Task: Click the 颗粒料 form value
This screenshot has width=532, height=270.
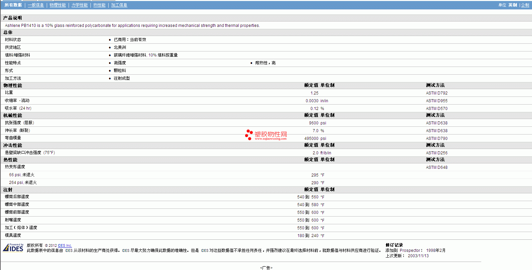Action: tap(120, 71)
